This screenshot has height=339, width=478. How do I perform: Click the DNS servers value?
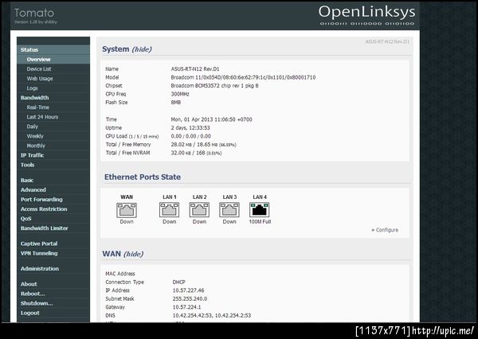point(212,316)
